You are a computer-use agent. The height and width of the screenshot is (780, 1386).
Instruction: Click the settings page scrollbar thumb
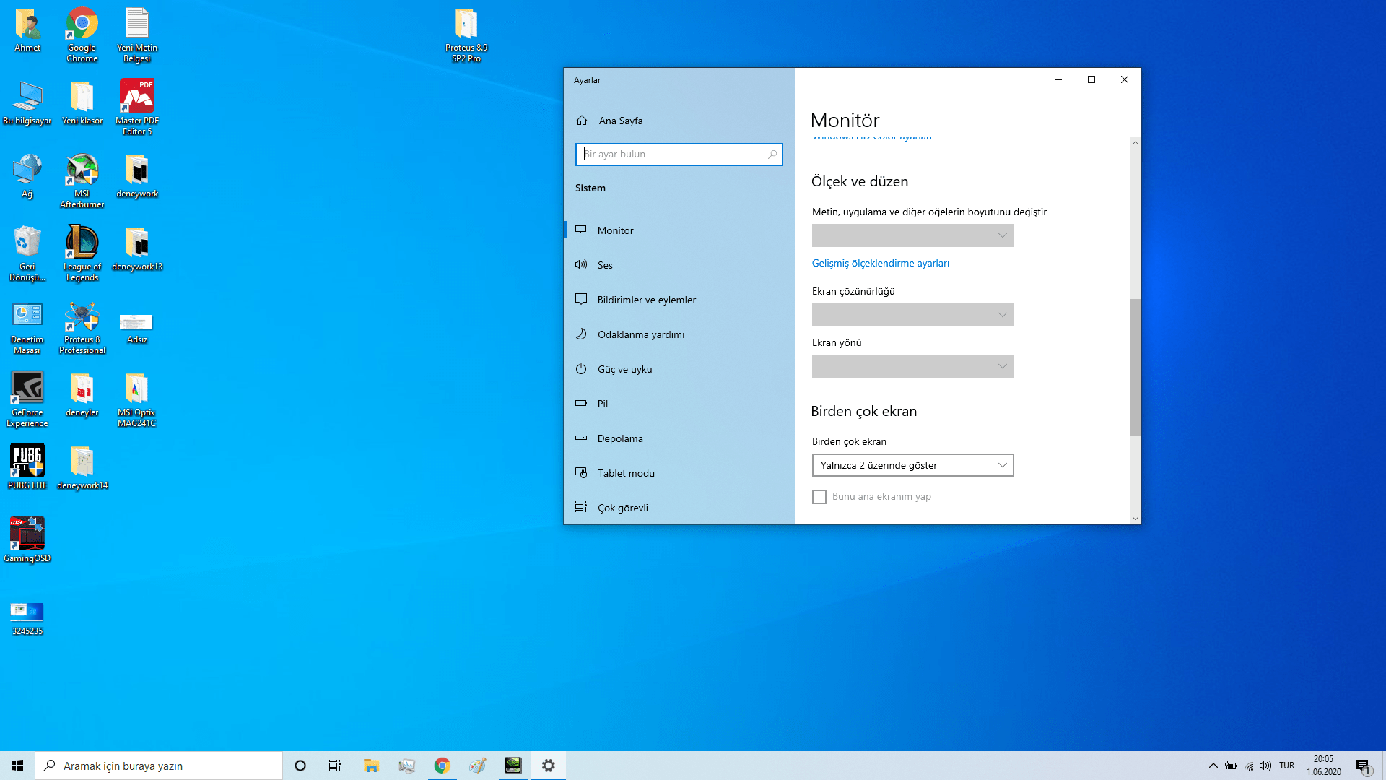(x=1135, y=367)
